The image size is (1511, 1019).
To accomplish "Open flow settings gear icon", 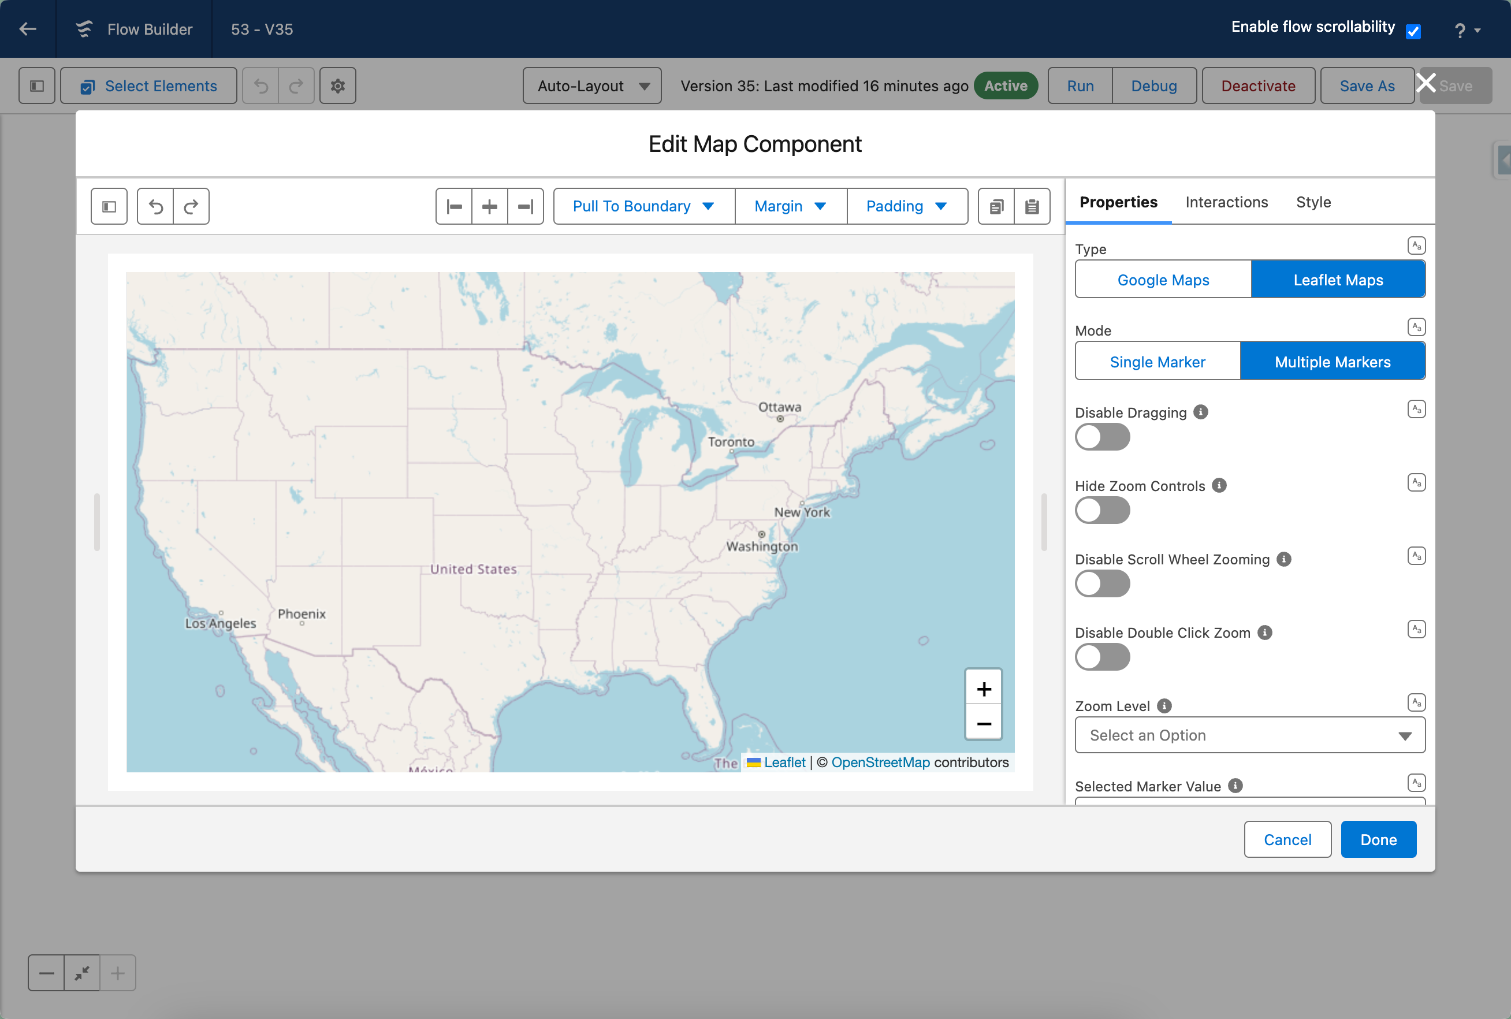I will coord(338,85).
